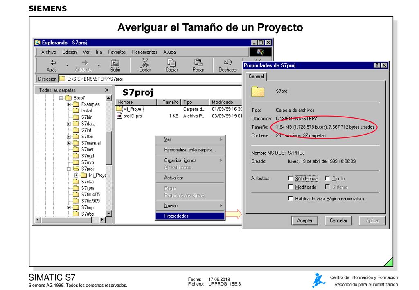Choose Actualizar from the context menu
This screenshot has height=290, width=419.
[x=190, y=178]
